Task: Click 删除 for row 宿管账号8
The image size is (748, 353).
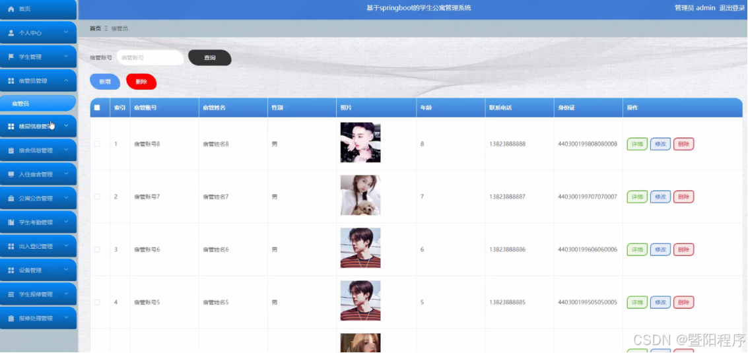Action: tap(683, 144)
